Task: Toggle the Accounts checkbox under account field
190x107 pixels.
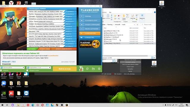Action: point(1,70)
